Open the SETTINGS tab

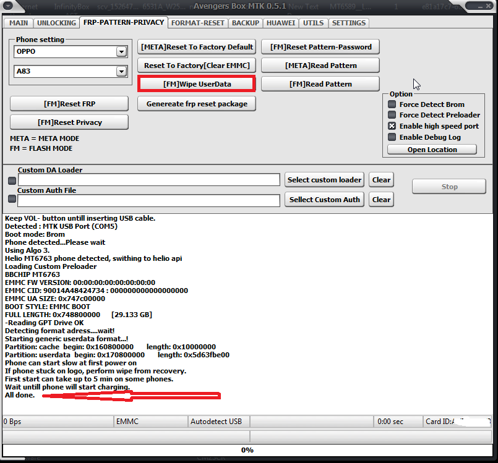pos(349,23)
